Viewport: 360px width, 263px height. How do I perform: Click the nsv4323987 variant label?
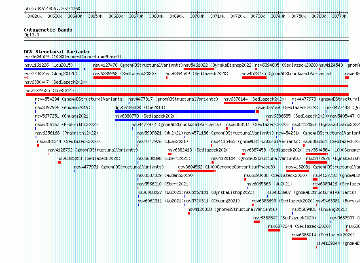coord(311,192)
